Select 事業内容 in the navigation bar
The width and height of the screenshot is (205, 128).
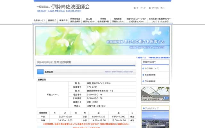coord(63,20)
